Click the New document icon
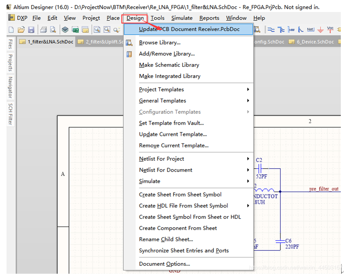 click(x=11, y=30)
